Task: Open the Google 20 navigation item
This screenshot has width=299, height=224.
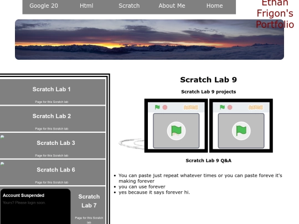Action: point(44,6)
